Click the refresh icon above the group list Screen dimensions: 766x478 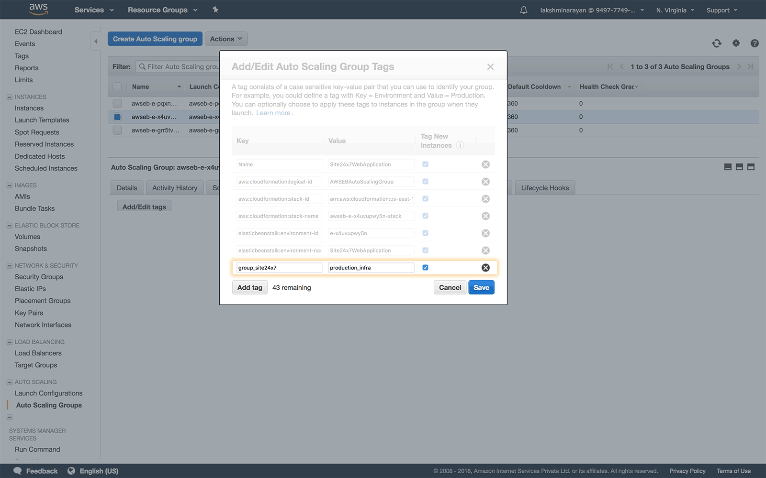[x=717, y=43]
